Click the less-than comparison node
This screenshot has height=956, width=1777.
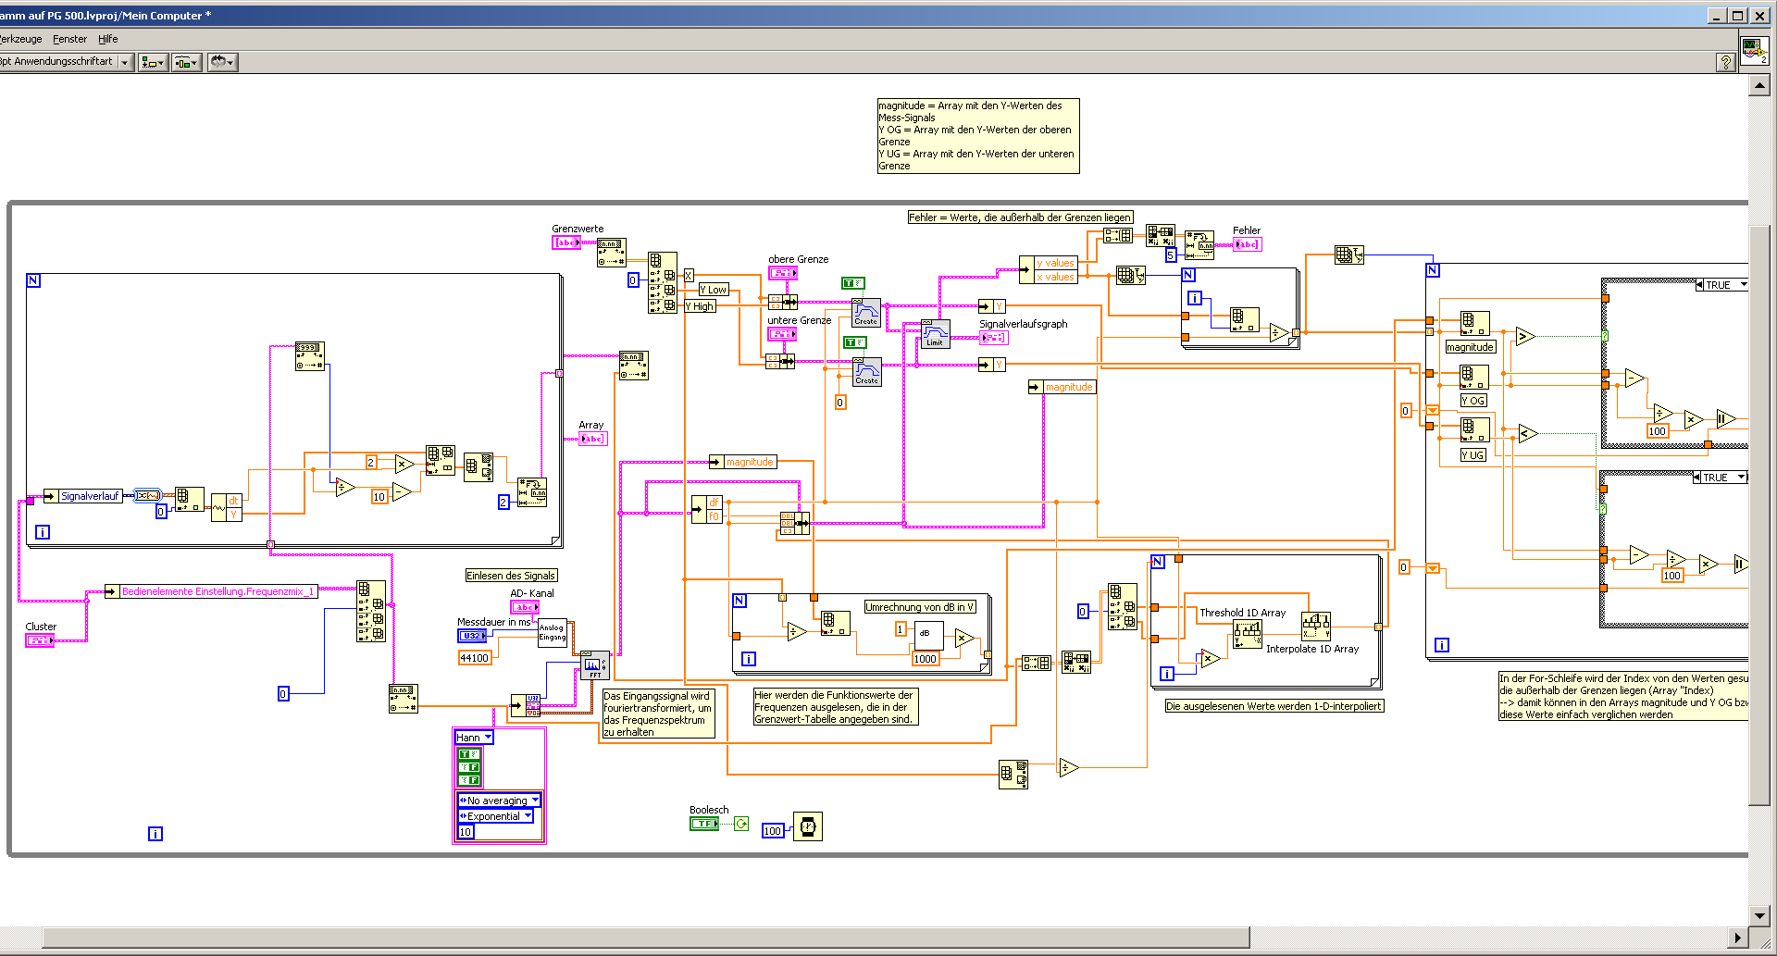[1527, 432]
